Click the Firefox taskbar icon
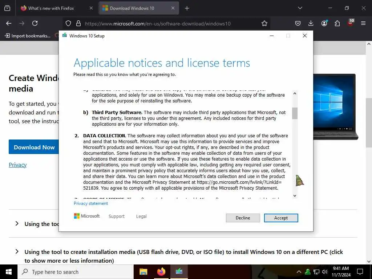 pyautogui.click(x=161, y=272)
